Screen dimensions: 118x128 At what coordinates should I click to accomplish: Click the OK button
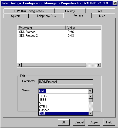64,122
